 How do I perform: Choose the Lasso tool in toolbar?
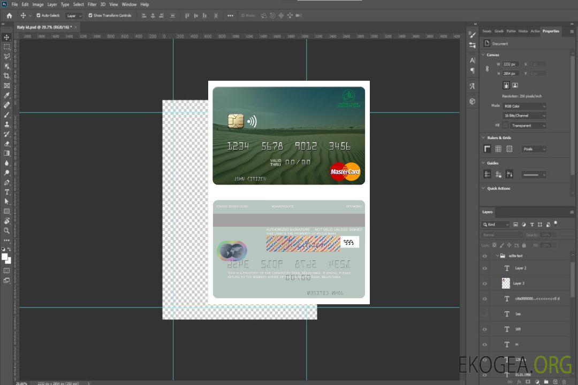coord(7,56)
